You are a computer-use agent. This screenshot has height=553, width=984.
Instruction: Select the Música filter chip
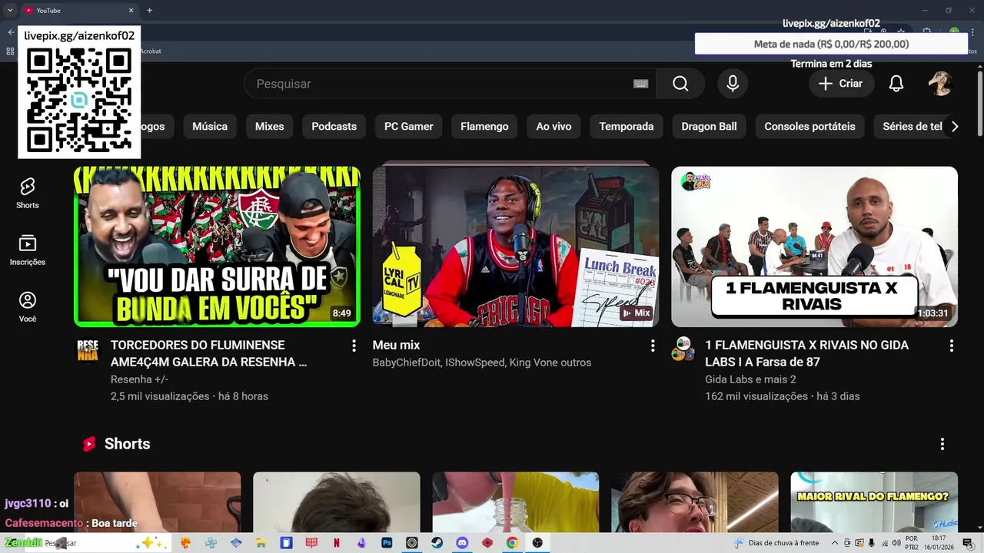tap(210, 127)
